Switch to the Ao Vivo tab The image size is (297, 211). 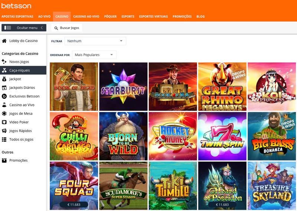[44, 16]
